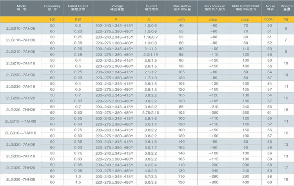Screen dimensions: 294x186
Task: Select the Noise column header
Action: [x=269, y=8]
